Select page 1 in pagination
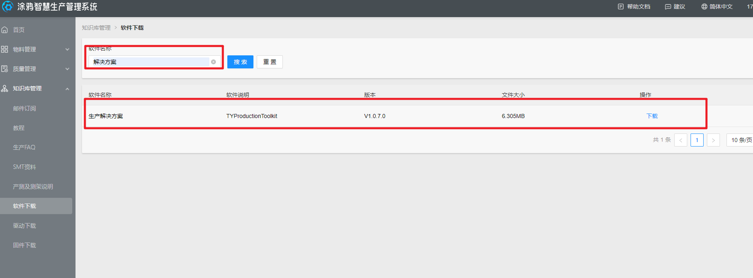753x278 pixels. 697,140
